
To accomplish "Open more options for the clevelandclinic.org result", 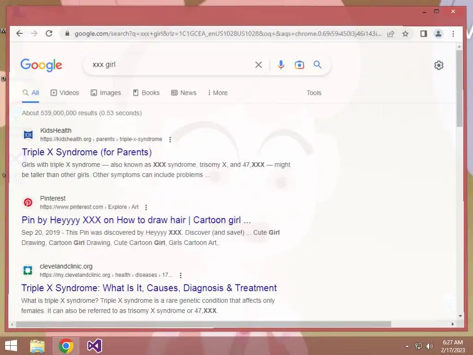I will click(x=181, y=275).
